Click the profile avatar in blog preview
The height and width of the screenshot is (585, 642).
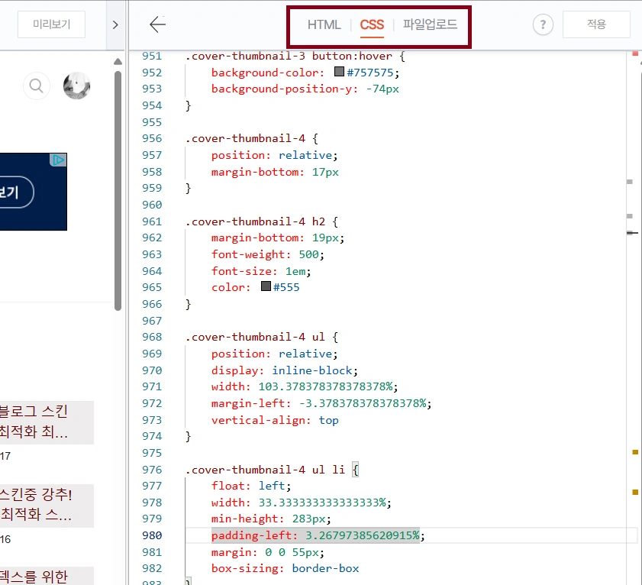point(76,86)
